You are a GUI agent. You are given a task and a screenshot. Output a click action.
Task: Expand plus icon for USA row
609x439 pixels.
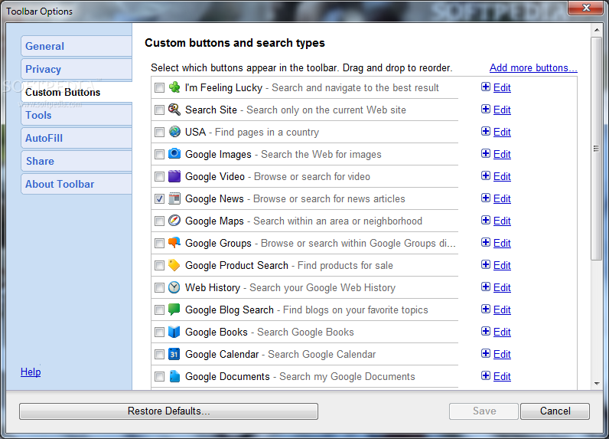point(486,131)
